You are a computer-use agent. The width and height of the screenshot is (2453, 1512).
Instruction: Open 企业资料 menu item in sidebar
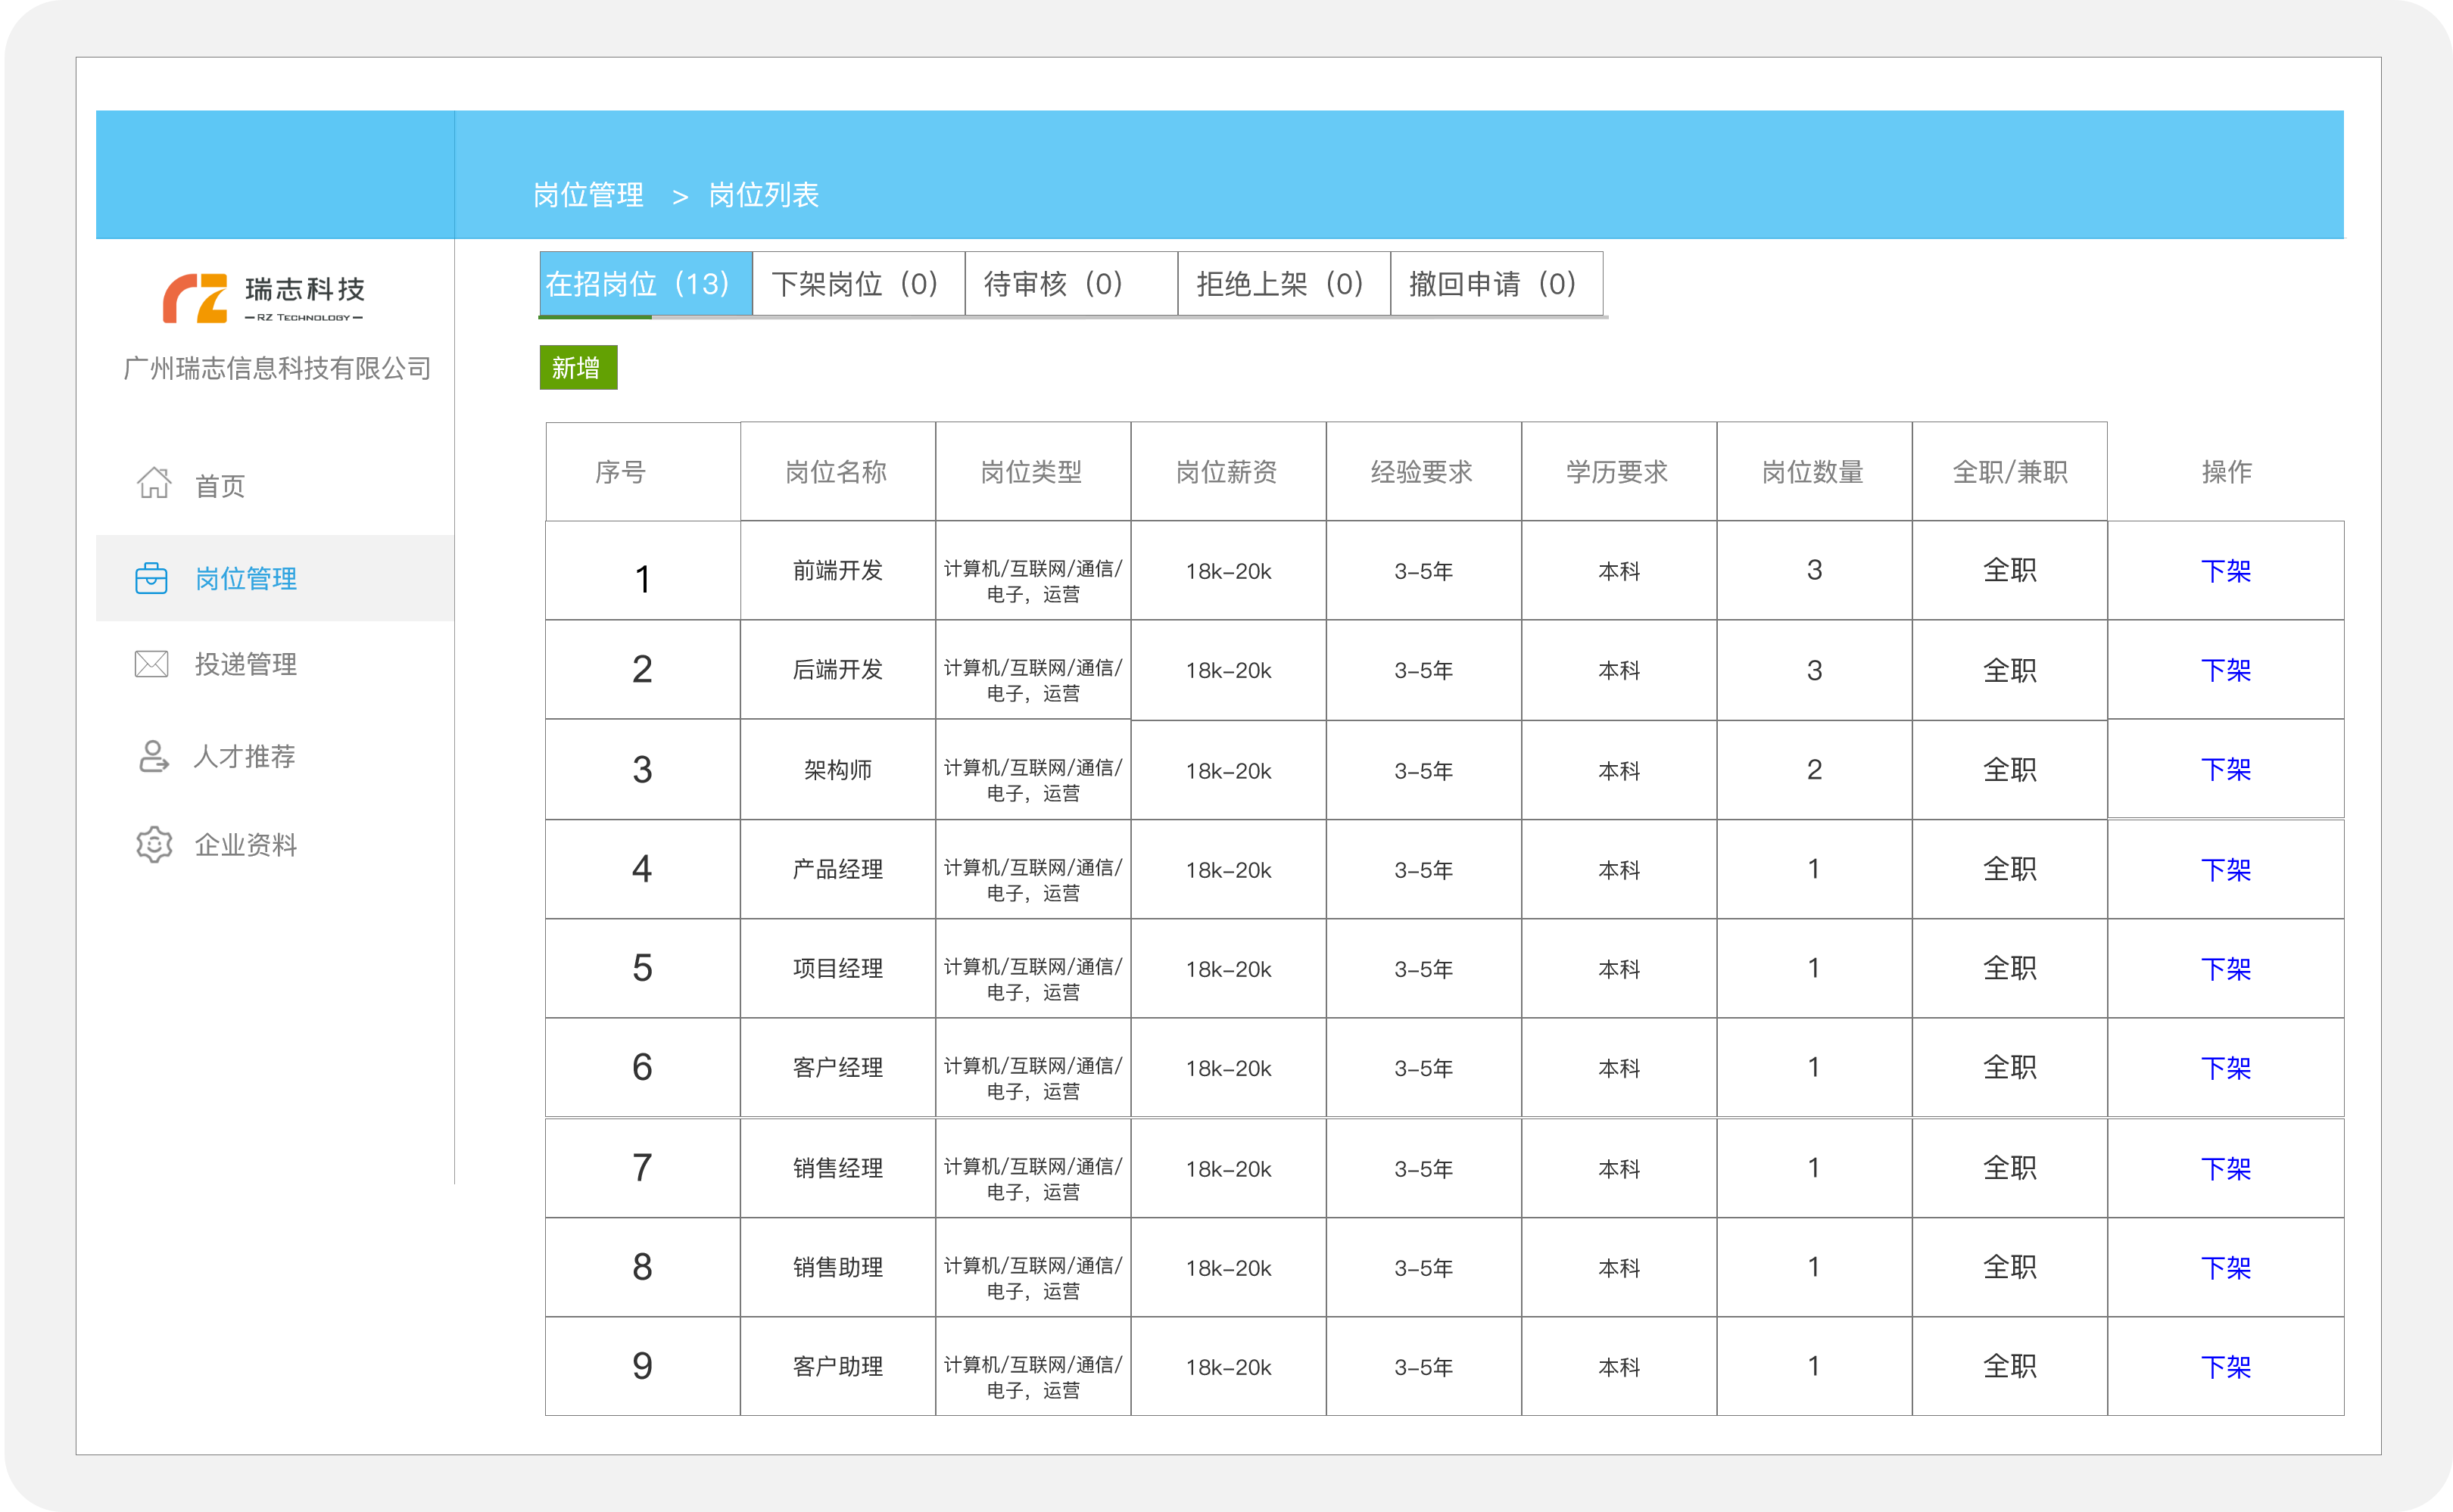[245, 845]
